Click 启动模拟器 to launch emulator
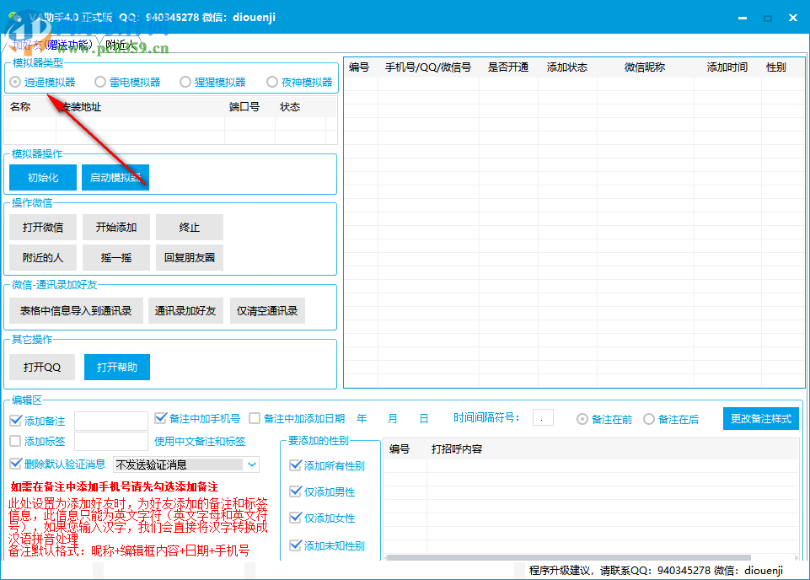 pos(115,177)
